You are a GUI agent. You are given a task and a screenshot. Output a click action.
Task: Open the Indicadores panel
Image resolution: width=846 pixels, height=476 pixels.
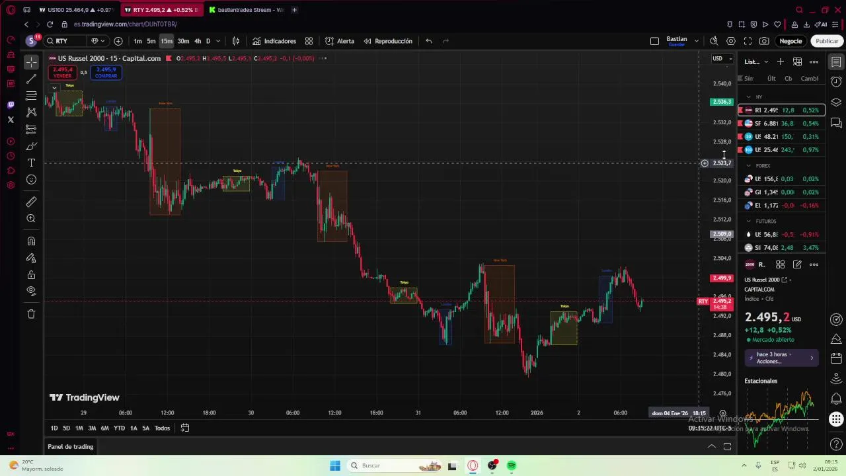[x=274, y=41]
